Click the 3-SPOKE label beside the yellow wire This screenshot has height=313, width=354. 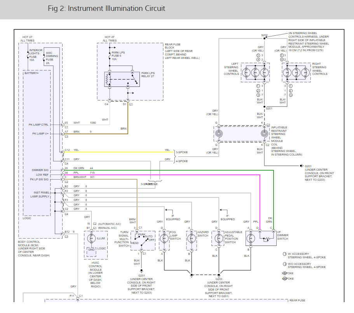tap(182, 152)
